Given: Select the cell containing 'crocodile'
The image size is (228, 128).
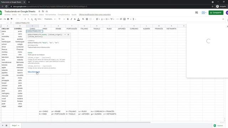Looking at the screenshot, I should (x=7, y=75).
